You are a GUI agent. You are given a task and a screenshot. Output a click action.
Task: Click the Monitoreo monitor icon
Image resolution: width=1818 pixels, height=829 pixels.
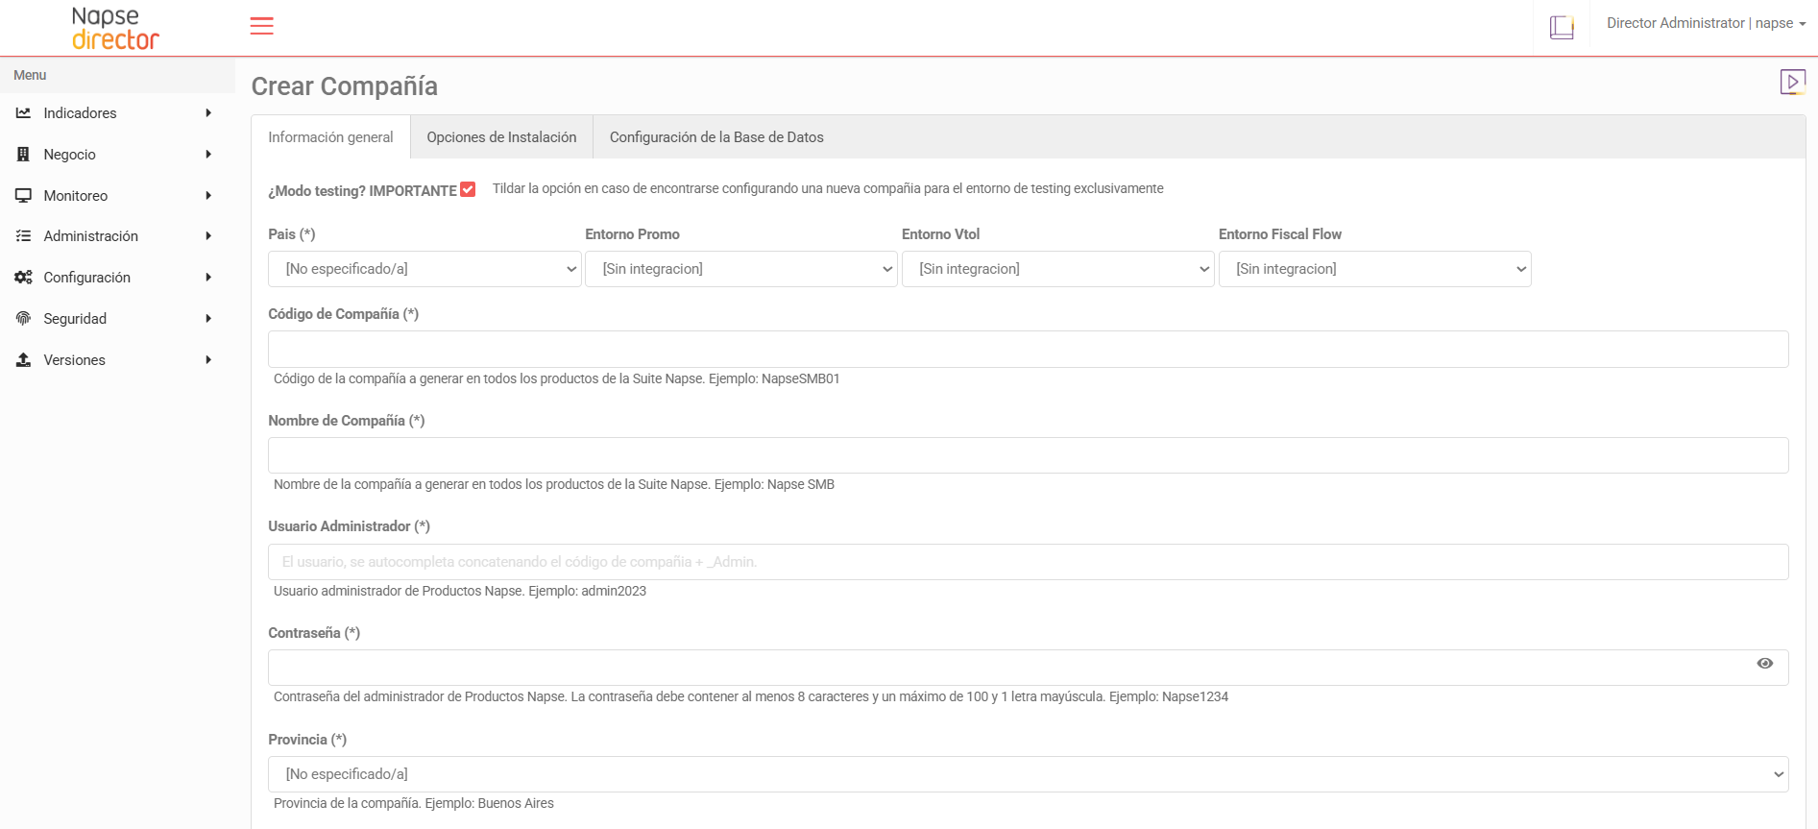[23, 196]
